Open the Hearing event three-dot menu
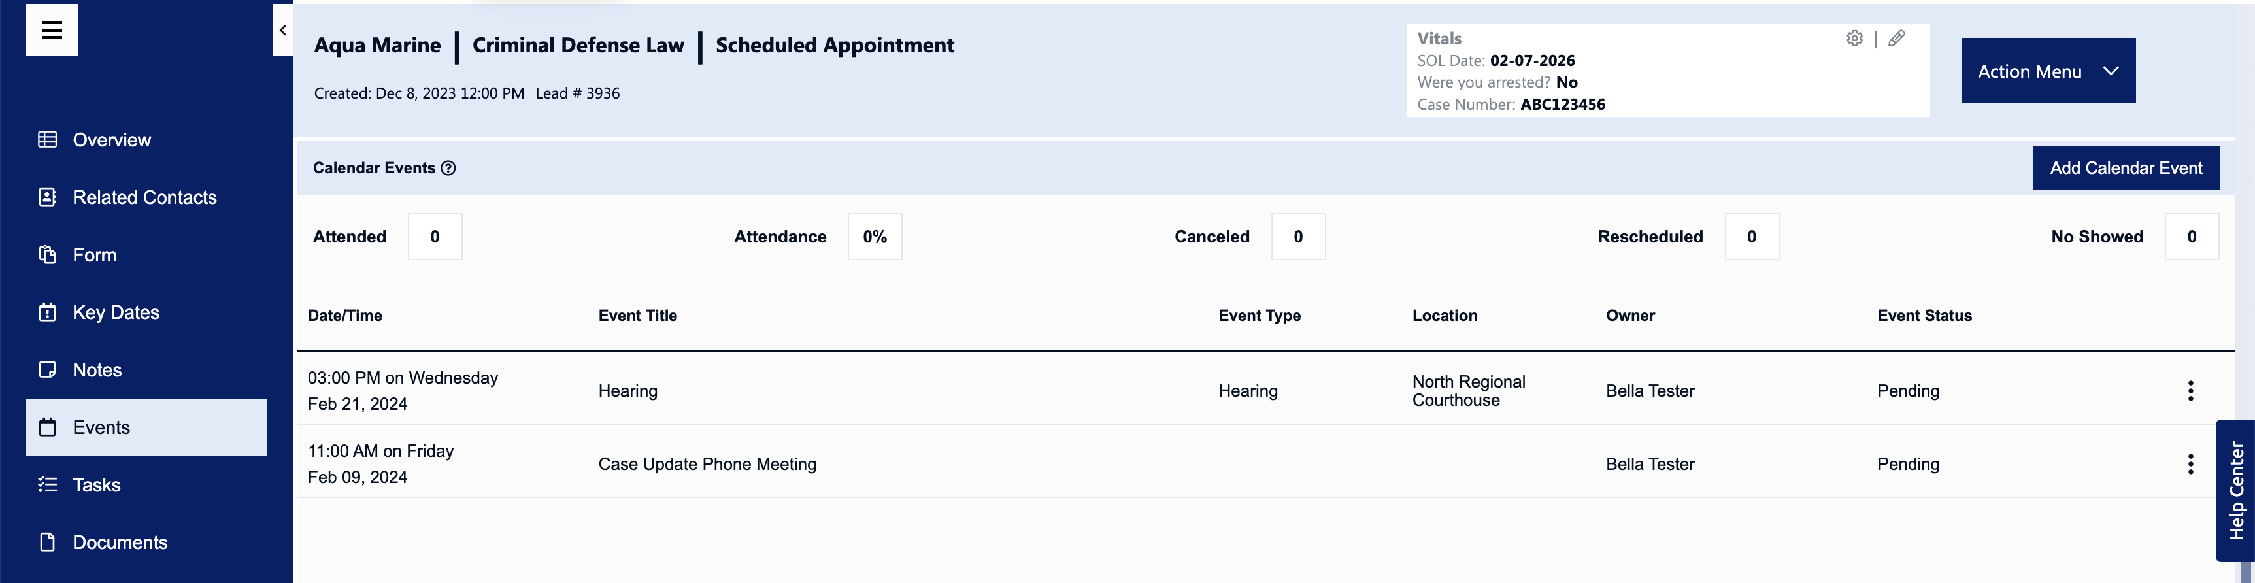The width and height of the screenshot is (2255, 583). click(x=2190, y=390)
